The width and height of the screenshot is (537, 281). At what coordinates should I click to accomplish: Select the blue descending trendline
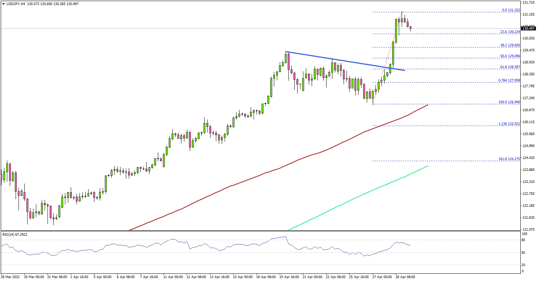click(x=345, y=60)
